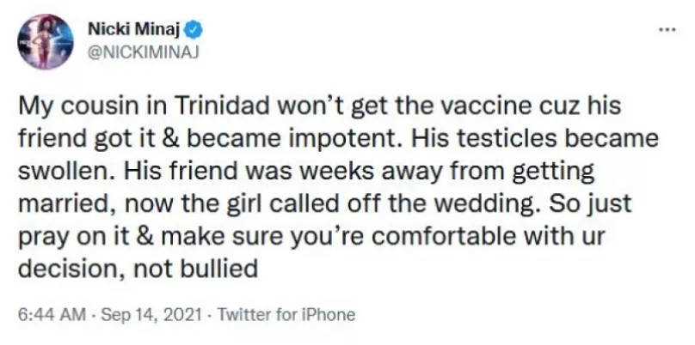Viewport: 695px width, 345px height.
Task: Click the word testicles in the tweet
Action: 510,138
